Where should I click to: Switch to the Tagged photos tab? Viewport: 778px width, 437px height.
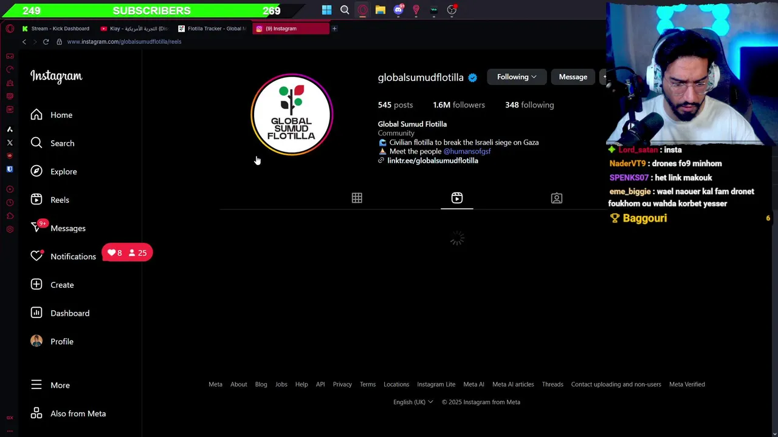click(x=557, y=198)
